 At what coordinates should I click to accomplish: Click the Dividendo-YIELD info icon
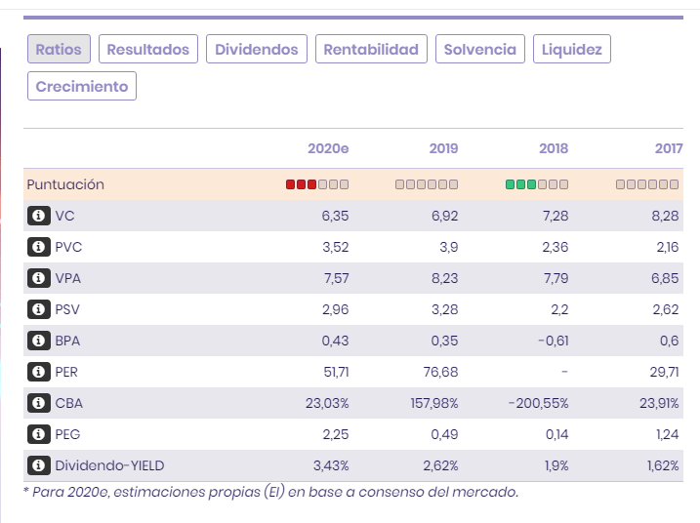click(x=38, y=465)
